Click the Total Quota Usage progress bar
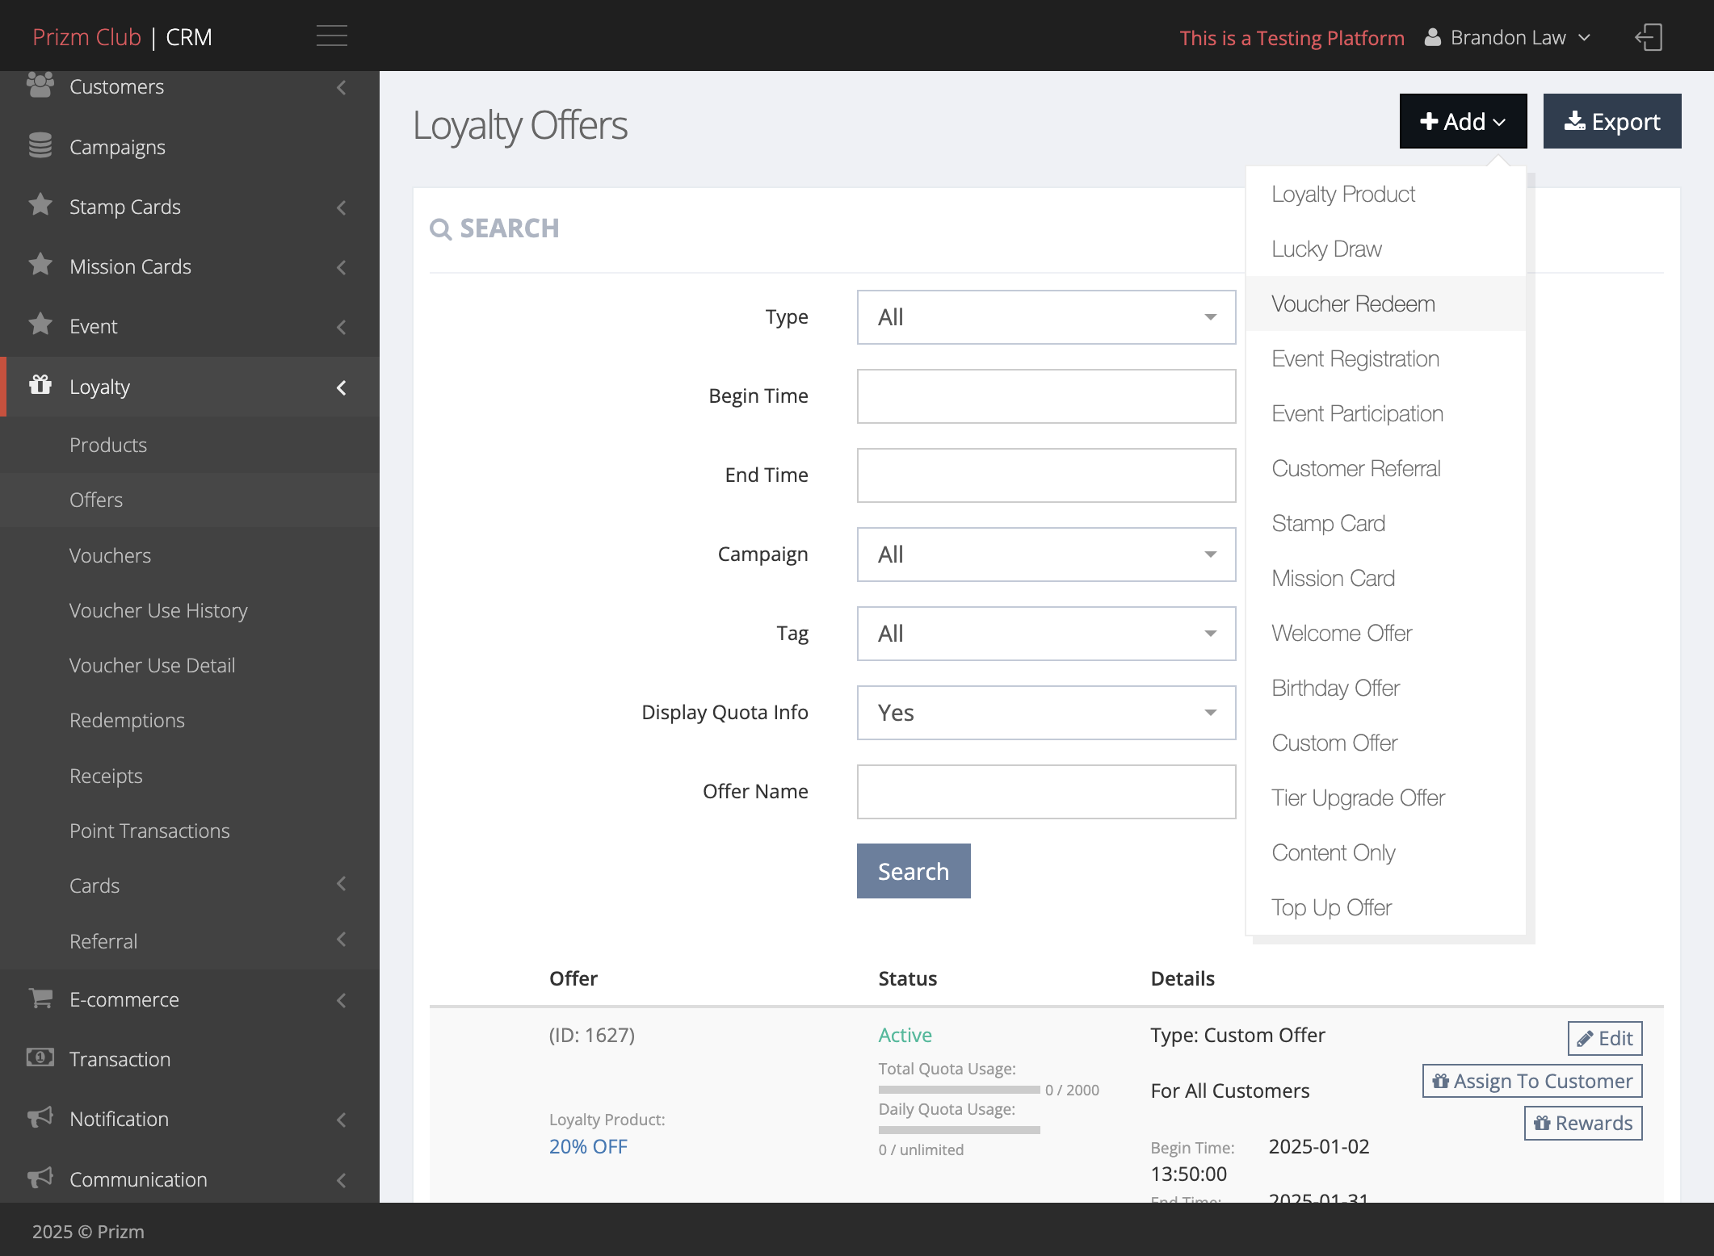 (x=959, y=1090)
